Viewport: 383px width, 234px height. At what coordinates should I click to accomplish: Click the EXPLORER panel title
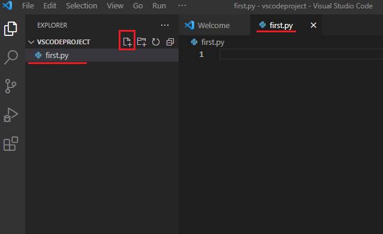52,25
